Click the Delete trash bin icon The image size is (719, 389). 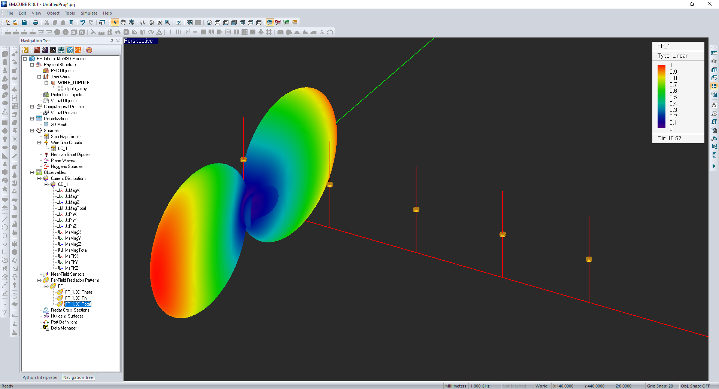point(72,22)
